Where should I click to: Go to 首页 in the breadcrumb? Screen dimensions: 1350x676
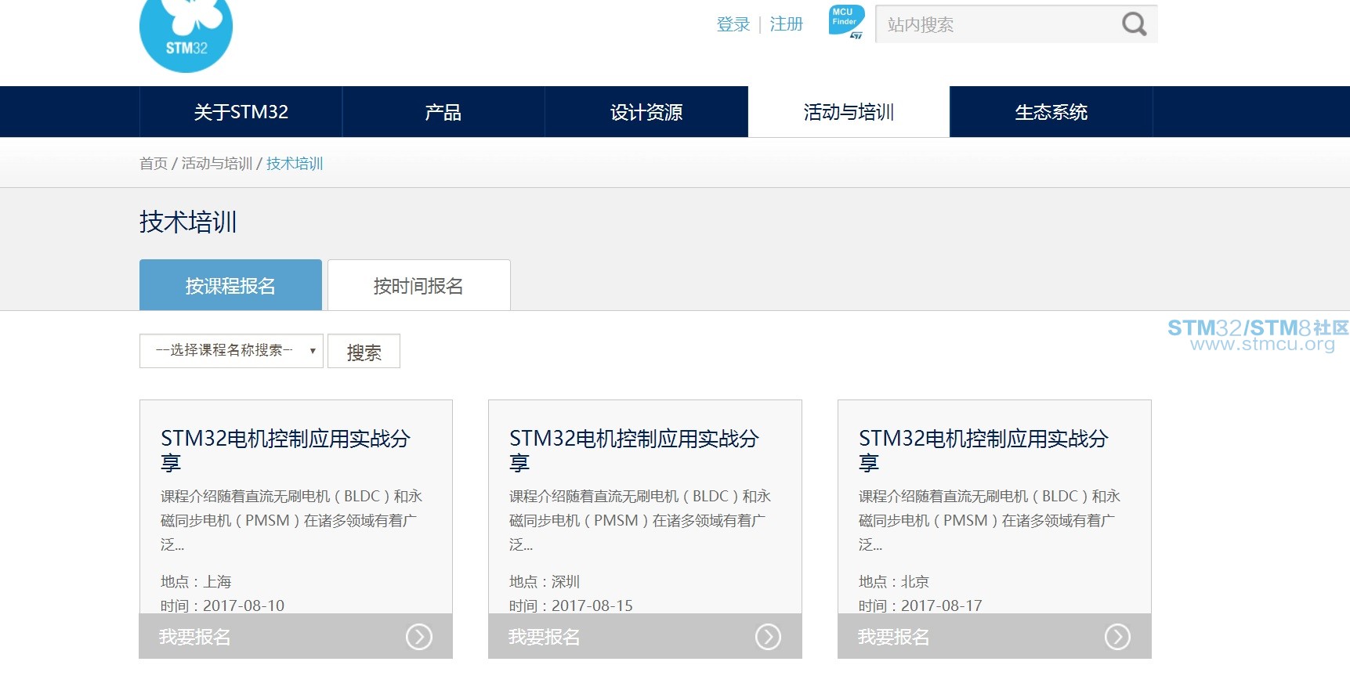pyautogui.click(x=154, y=164)
